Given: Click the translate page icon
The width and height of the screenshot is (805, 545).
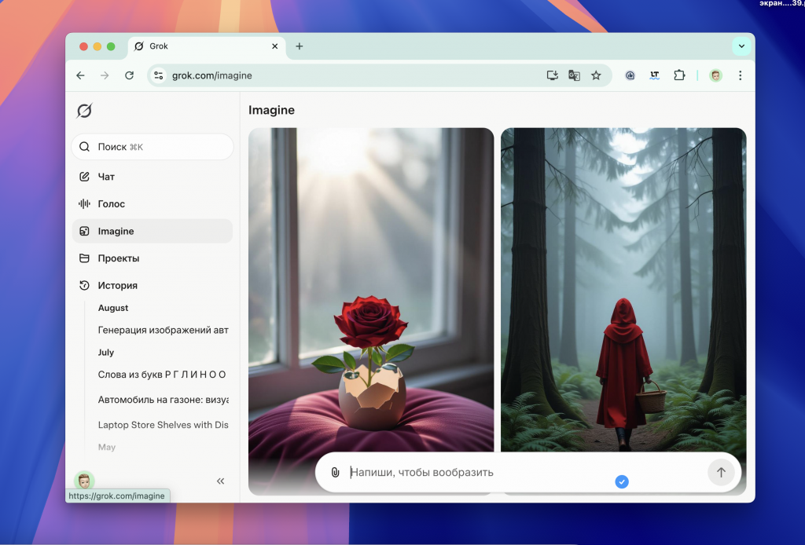Looking at the screenshot, I should click(575, 75).
